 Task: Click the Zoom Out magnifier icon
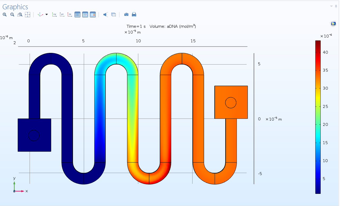point(12,15)
